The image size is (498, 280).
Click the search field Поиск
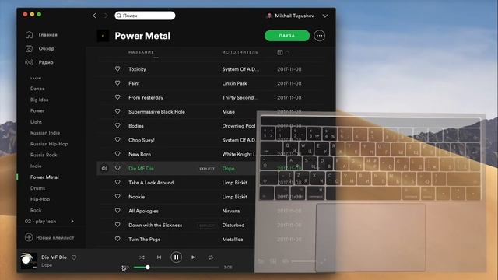tap(145, 16)
